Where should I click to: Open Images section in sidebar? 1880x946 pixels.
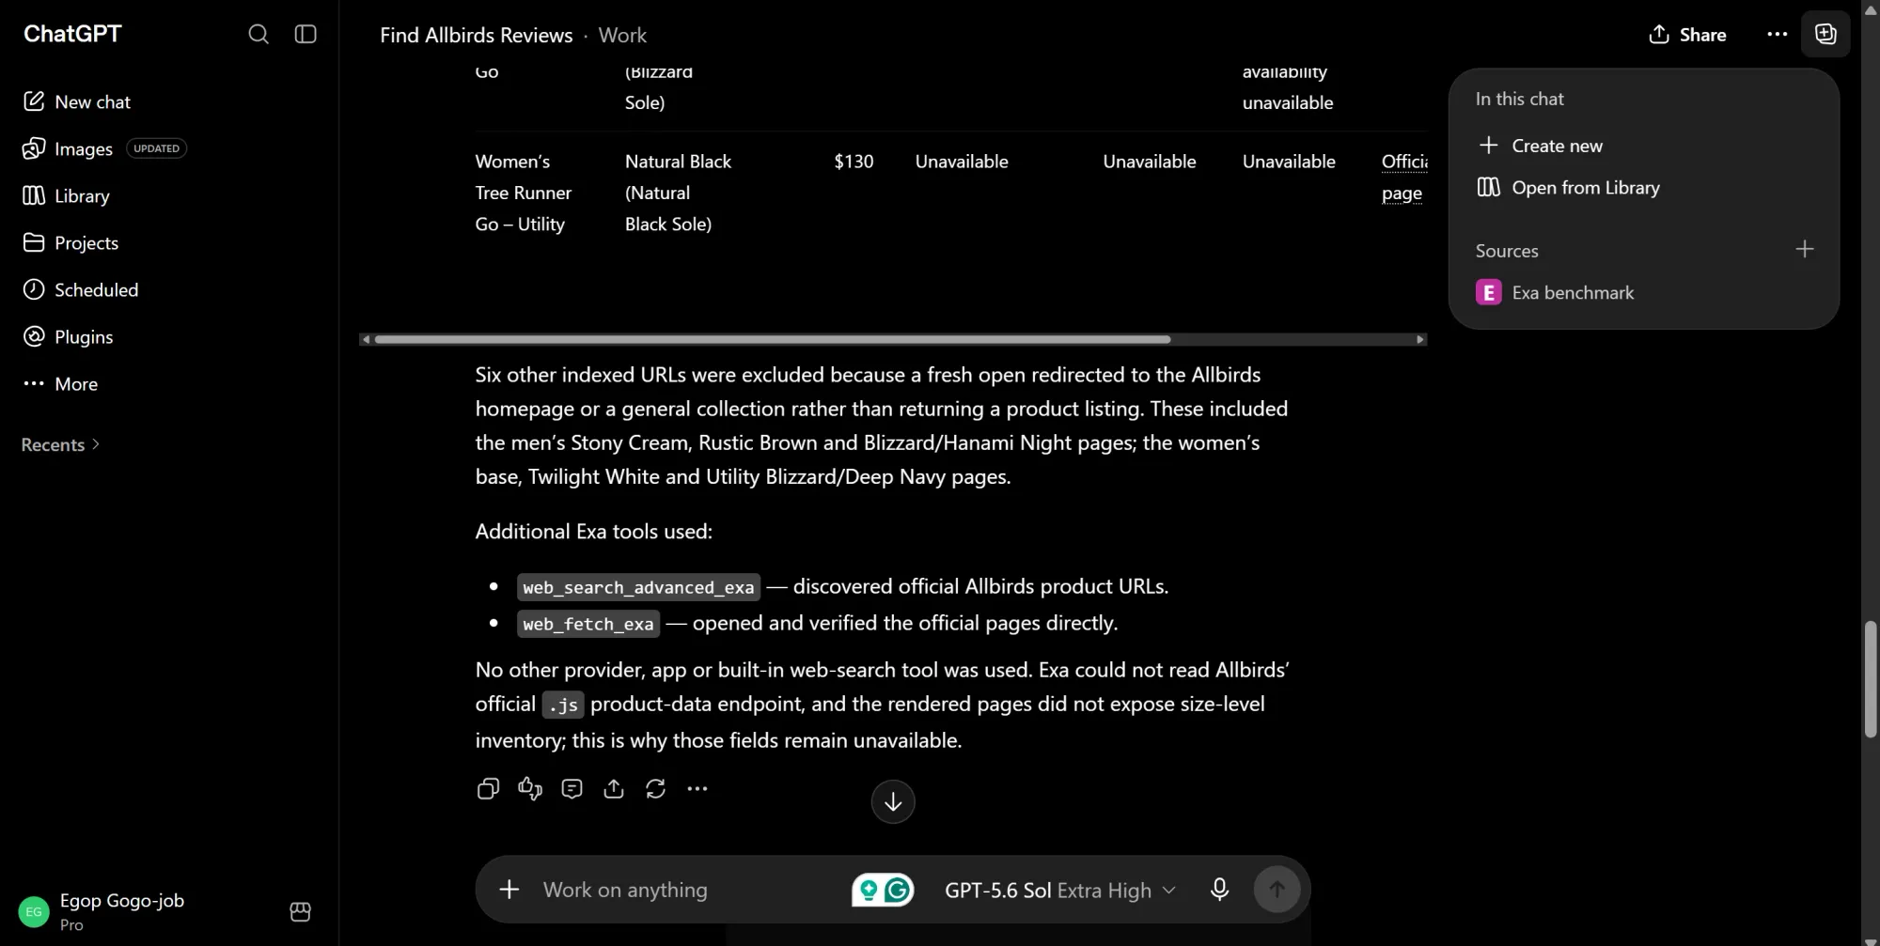click(x=68, y=148)
